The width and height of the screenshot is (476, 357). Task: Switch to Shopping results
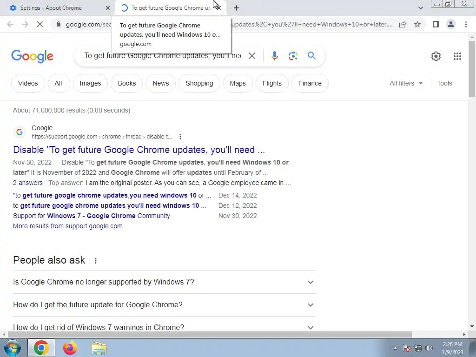(x=199, y=83)
